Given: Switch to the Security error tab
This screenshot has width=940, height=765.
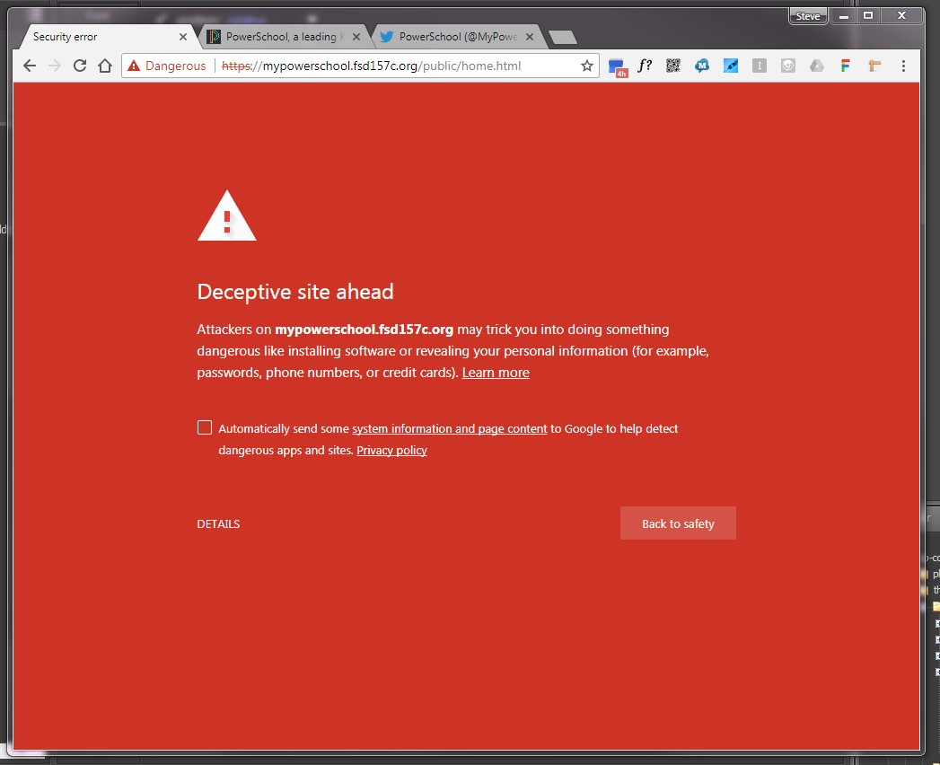Looking at the screenshot, I should click(107, 37).
